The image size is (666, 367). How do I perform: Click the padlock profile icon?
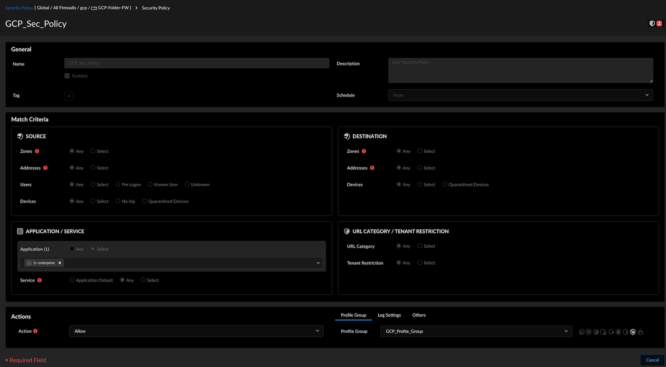coord(640,332)
